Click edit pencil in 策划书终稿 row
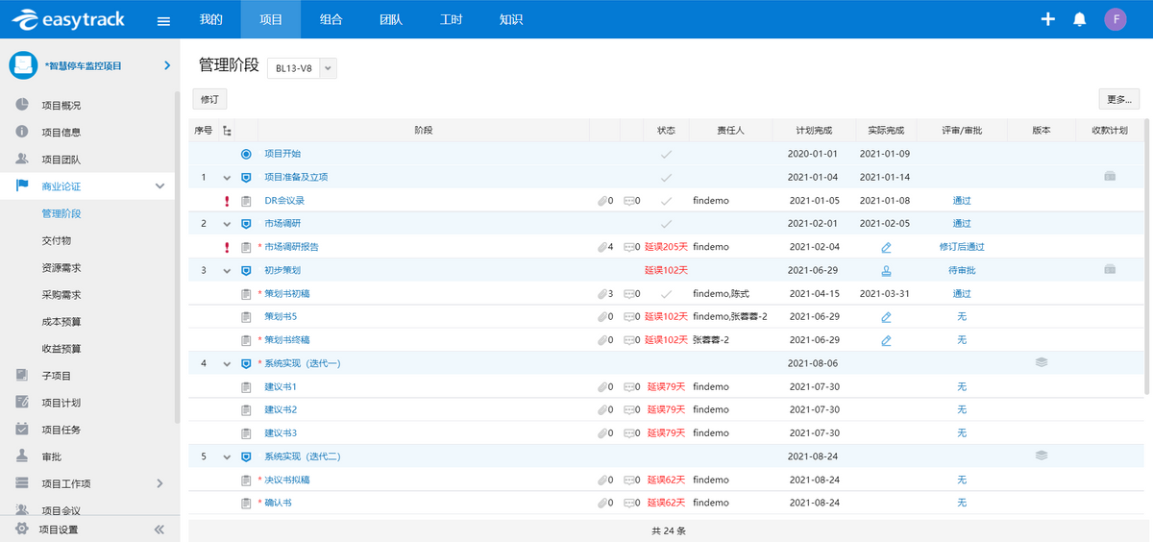 coord(886,339)
